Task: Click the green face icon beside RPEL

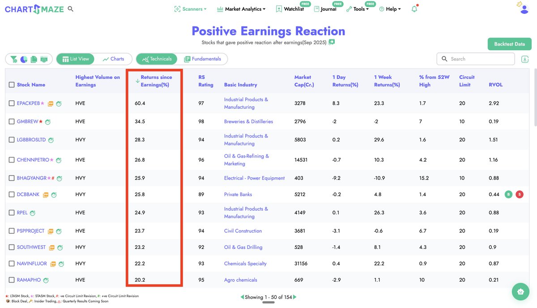Action: [33, 213]
